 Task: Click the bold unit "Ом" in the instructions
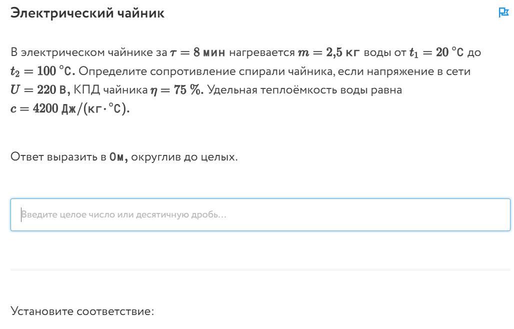point(118,157)
